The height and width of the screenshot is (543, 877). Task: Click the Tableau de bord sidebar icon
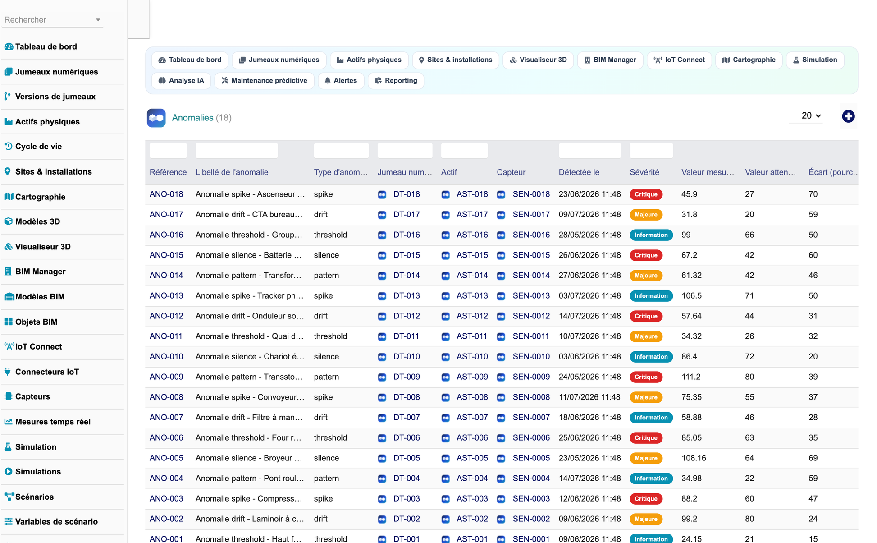[x=9, y=46]
